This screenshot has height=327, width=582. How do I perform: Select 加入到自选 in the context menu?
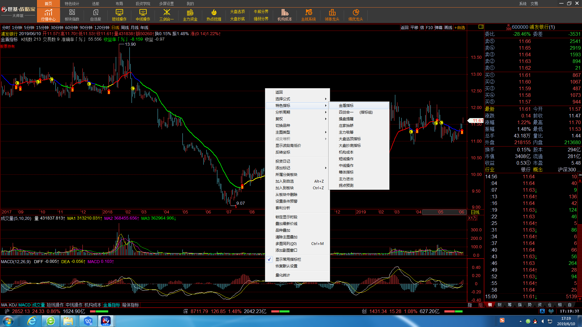tap(297, 181)
